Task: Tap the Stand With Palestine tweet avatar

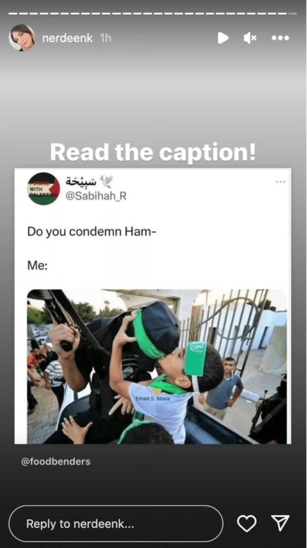Action: pyautogui.click(x=44, y=188)
